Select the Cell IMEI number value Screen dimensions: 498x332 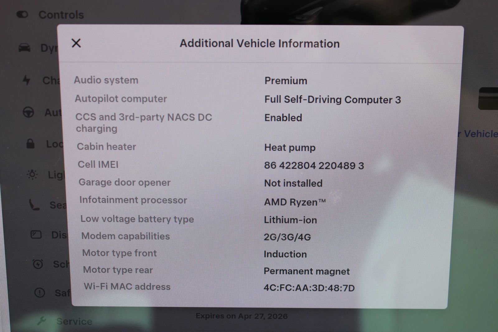click(313, 165)
